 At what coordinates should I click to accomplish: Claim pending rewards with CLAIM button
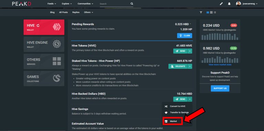[185, 36]
